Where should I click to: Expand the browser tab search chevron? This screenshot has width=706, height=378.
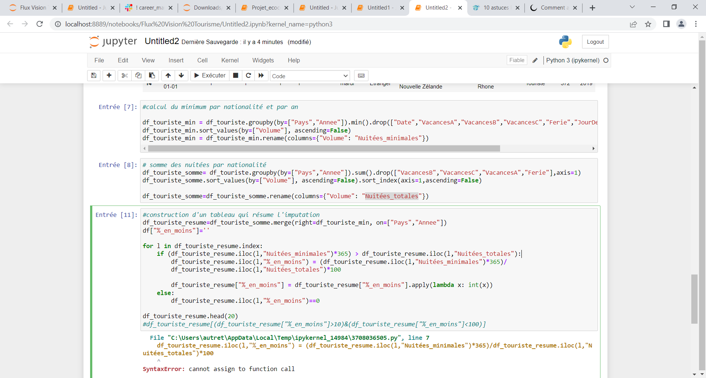[632, 7]
